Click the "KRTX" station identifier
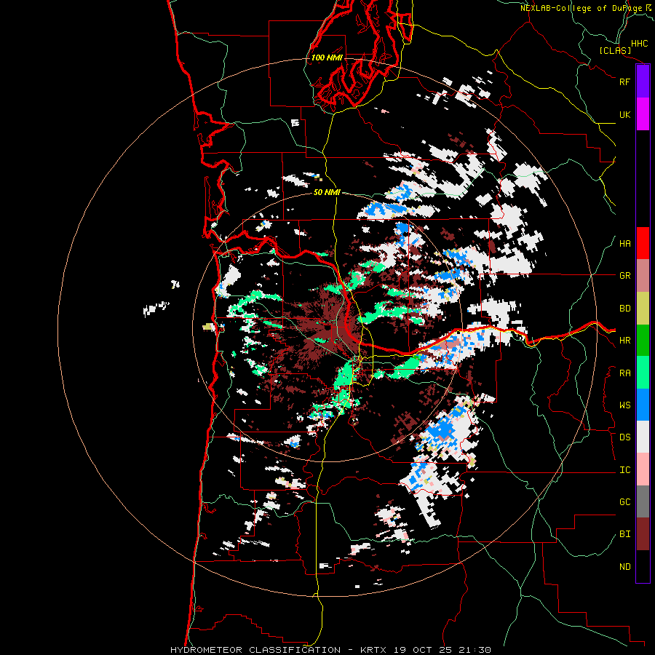The width and height of the screenshot is (655, 655). point(373,650)
